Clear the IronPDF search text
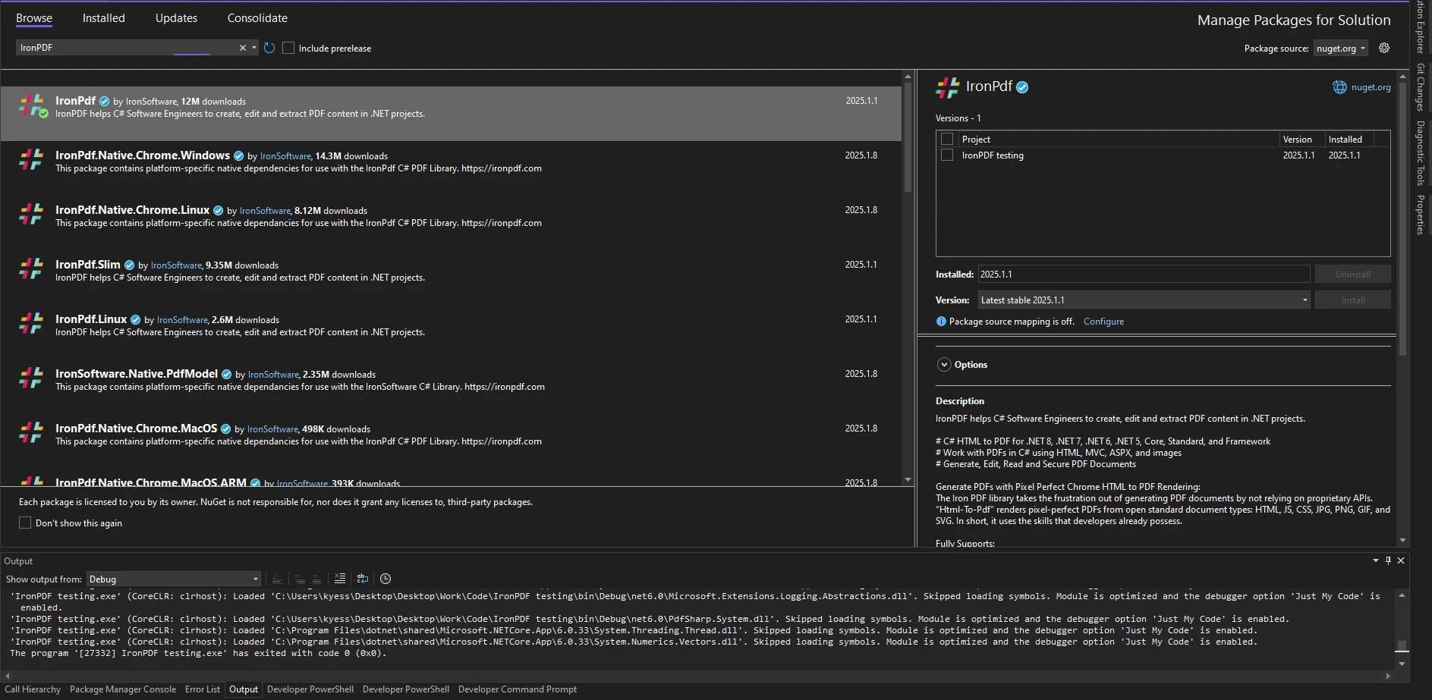Viewport: 1432px width, 700px height. tap(243, 48)
